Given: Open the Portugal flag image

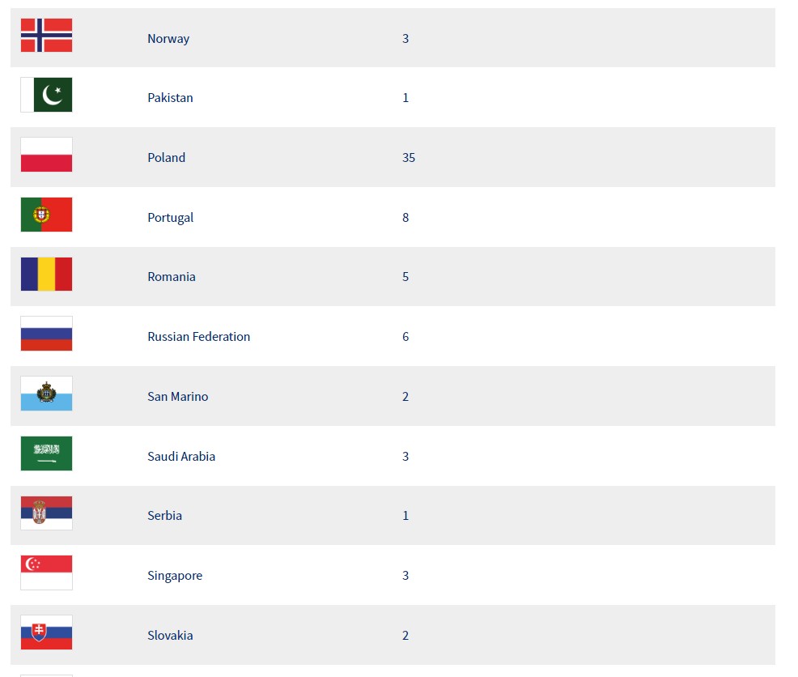Looking at the screenshot, I should pos(46,215).
